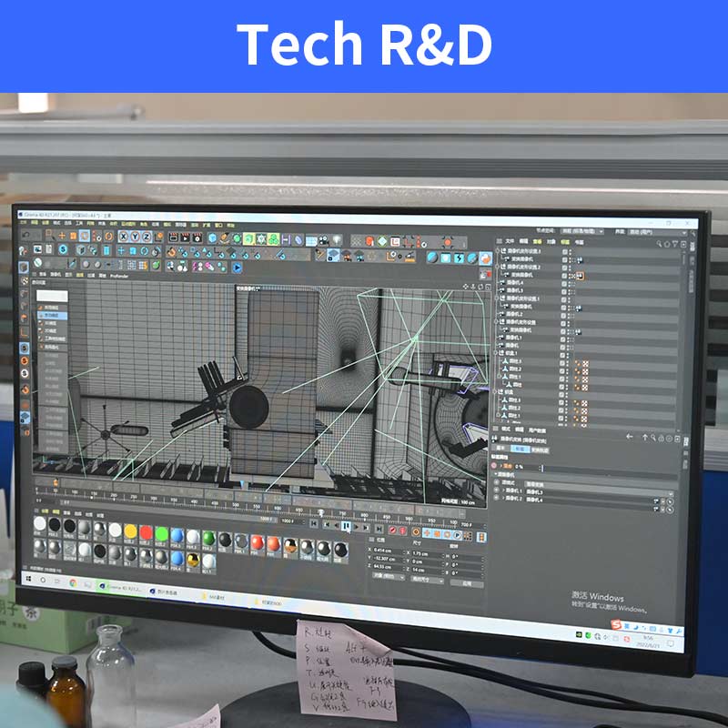Expand the 摄像机.1 row in Attribute Manager
This screenshot has height=728, width=728.
click(x=504, y=490)
